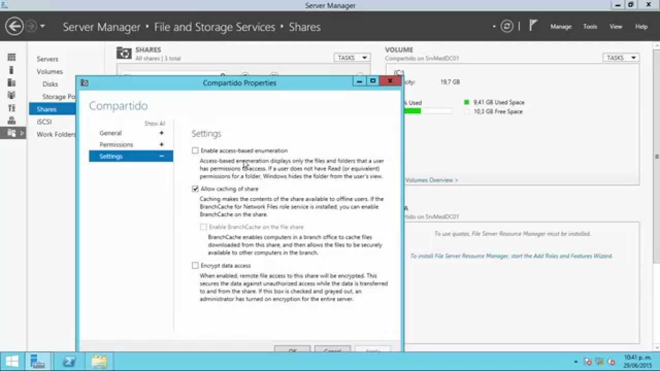The width and height of the screenshot is (660, 371).
Task: Select the All Servers icon in the left rail
Action: coord(11,82)
